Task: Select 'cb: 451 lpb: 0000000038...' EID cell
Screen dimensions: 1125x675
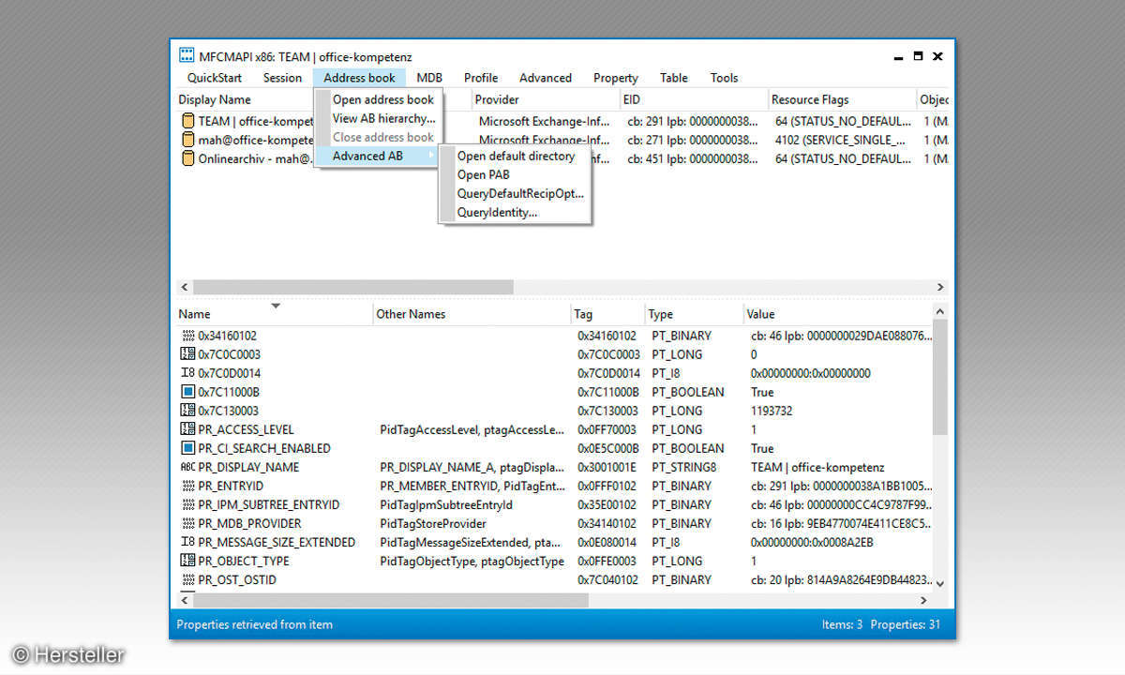Action: (693, 158)
